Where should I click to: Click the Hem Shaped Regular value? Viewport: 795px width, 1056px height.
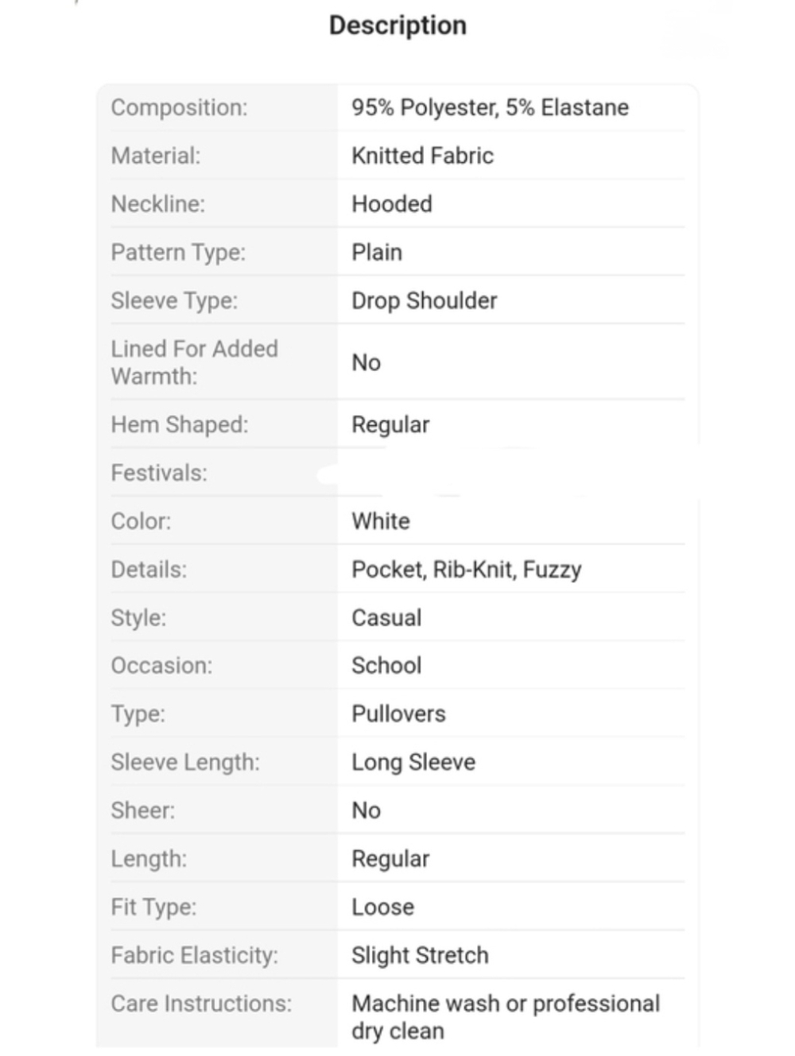pos(390,425)
